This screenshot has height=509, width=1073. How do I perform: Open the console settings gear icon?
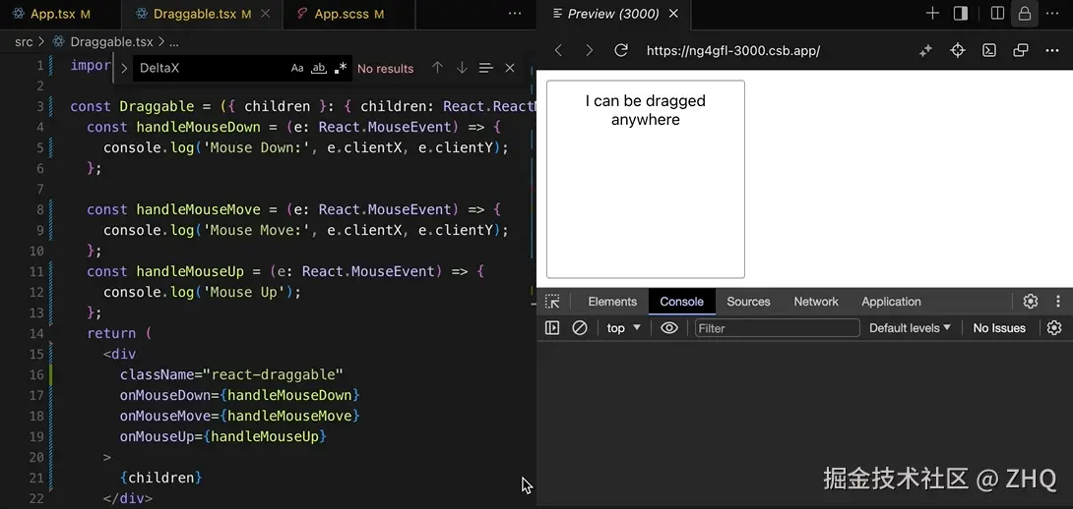[x=1054, y=328]
